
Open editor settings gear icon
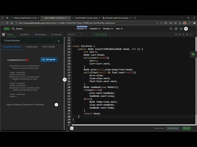pyautogui.click(x=183, y=34)
